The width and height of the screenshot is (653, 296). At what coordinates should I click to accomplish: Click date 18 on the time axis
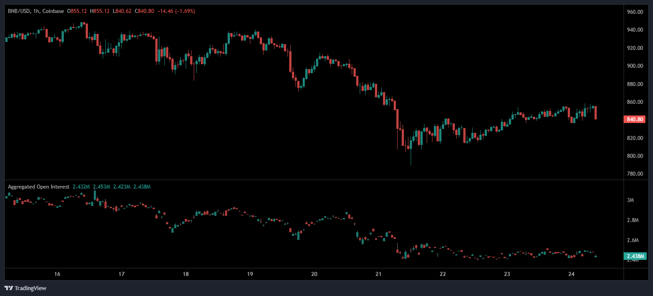[x=186, y=274]
